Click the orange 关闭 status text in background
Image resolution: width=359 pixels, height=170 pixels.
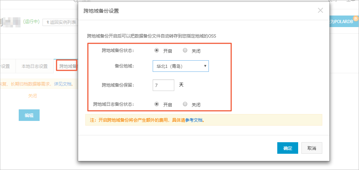pos(32,96)
